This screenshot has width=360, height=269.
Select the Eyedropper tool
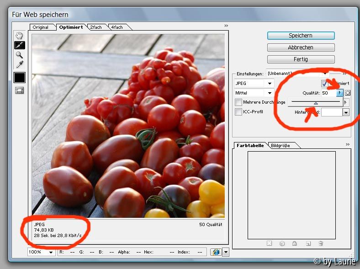(20, 64)
